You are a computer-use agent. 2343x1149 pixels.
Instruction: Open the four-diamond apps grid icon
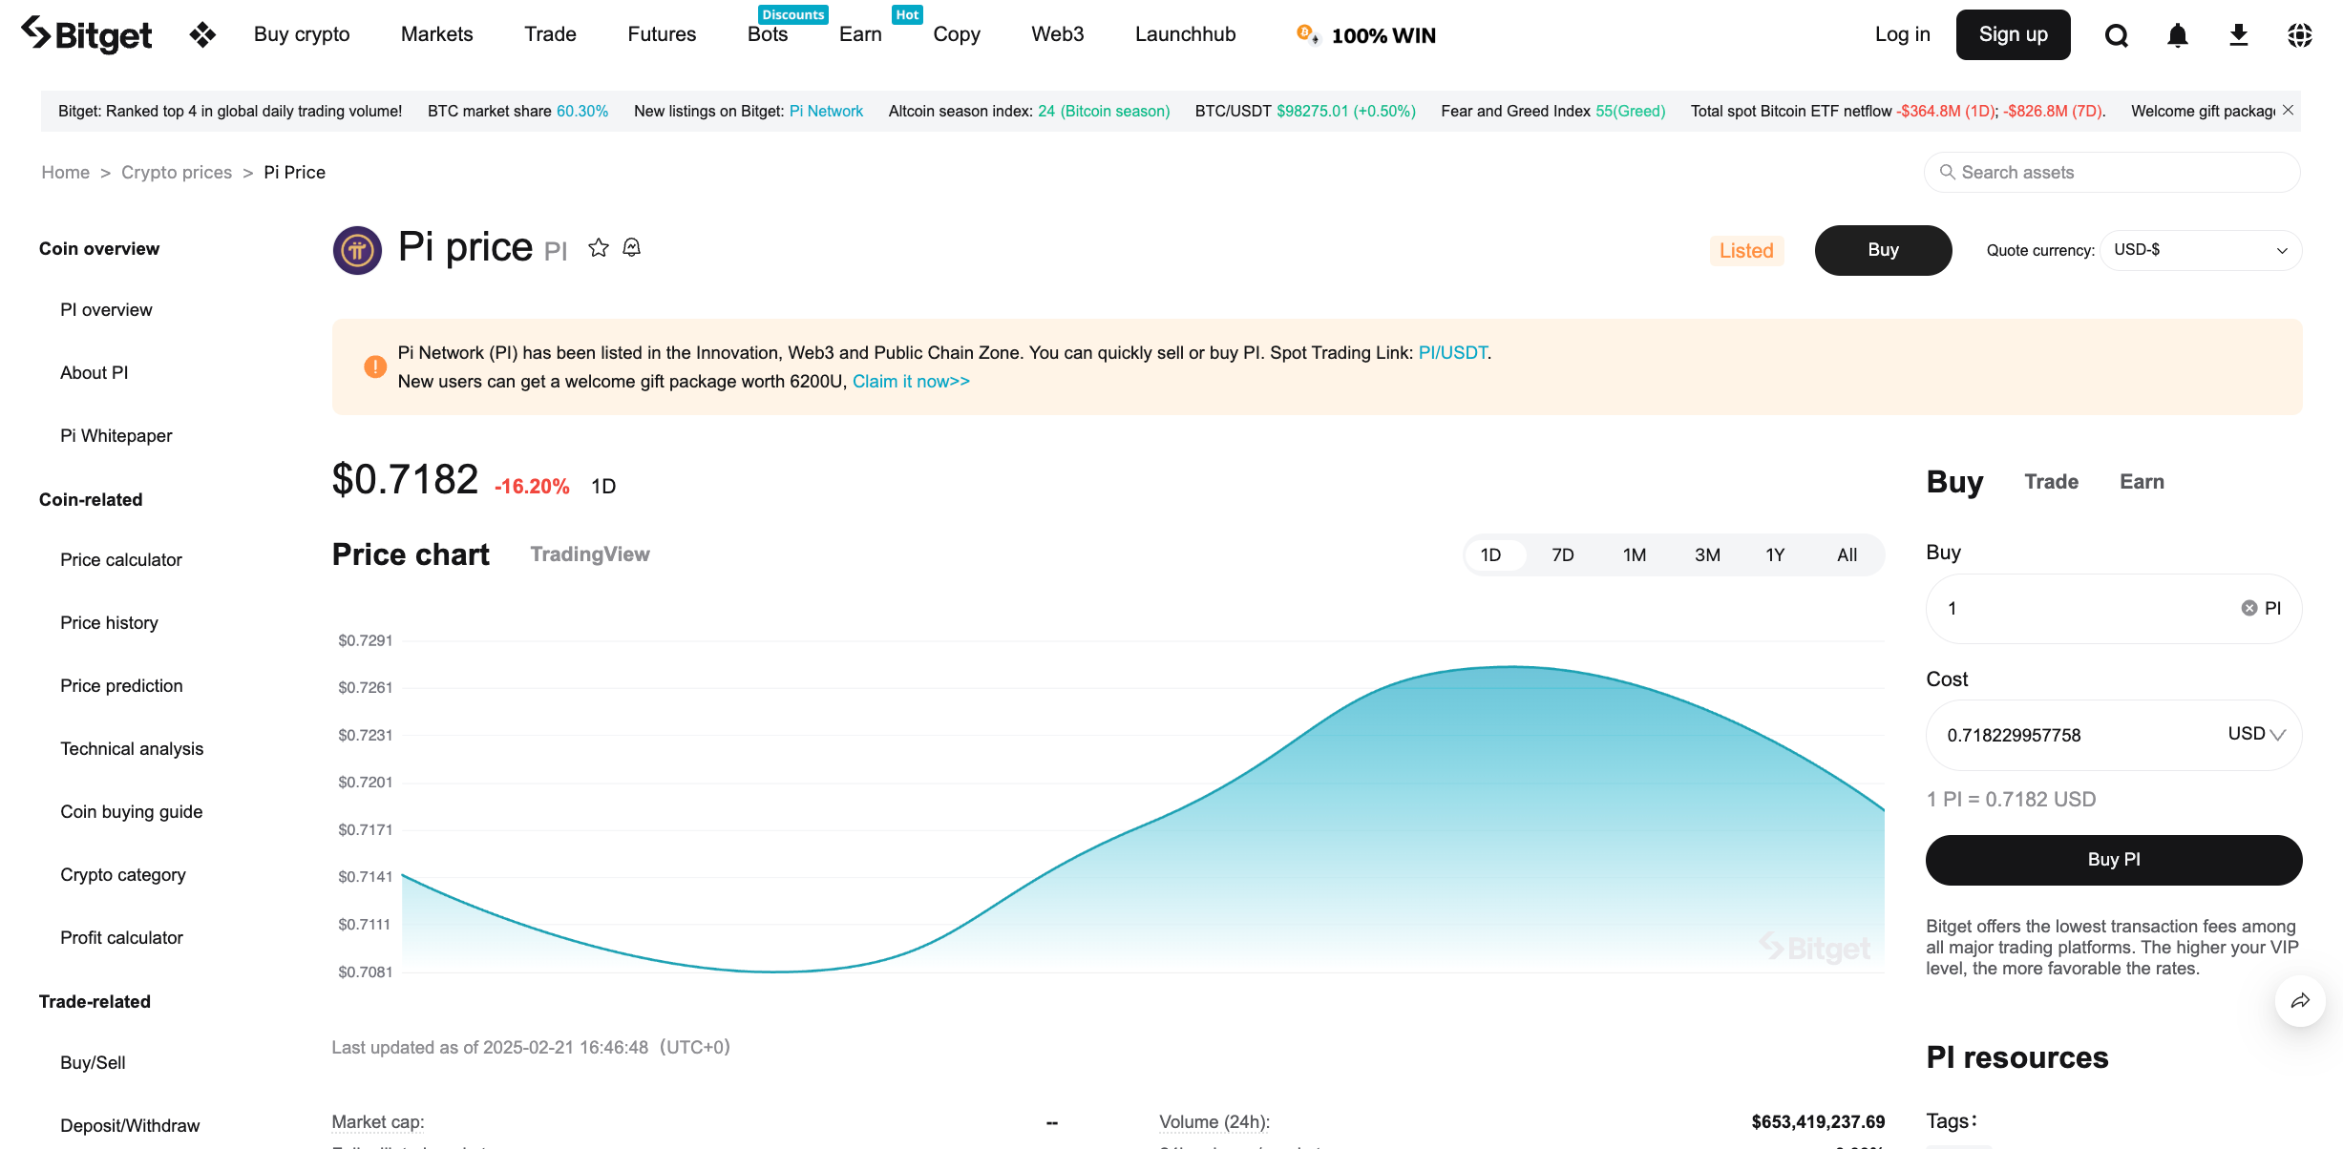[x=202, y=35]
